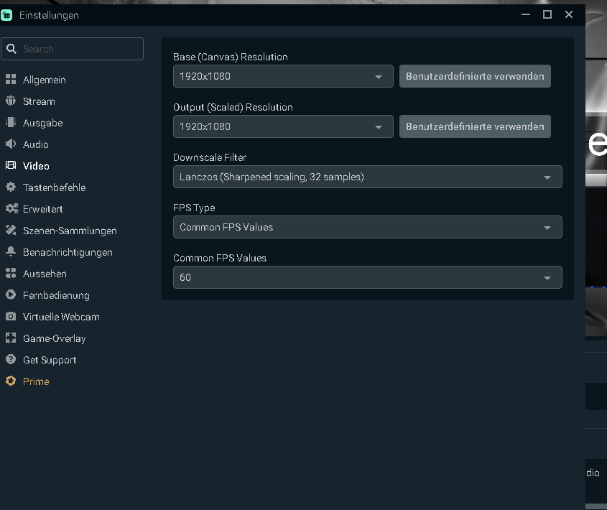Click the Fernbedienung play icon

point(11,295)
